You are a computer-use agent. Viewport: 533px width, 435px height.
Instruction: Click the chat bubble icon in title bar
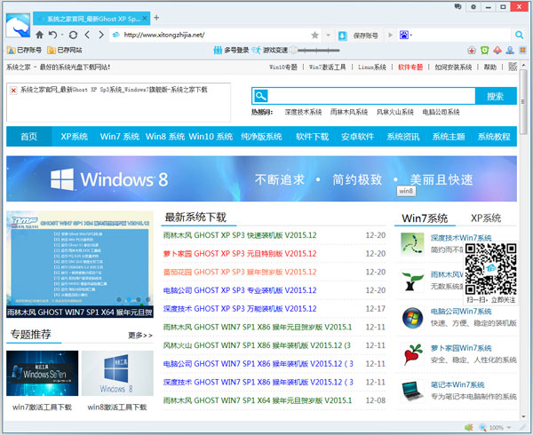(457, 6)
